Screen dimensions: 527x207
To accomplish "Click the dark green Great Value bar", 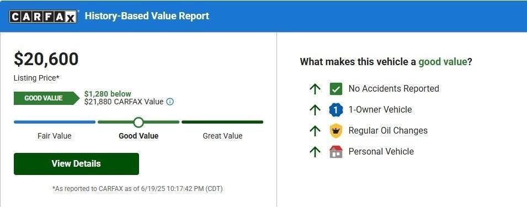I will coord(222,122).
